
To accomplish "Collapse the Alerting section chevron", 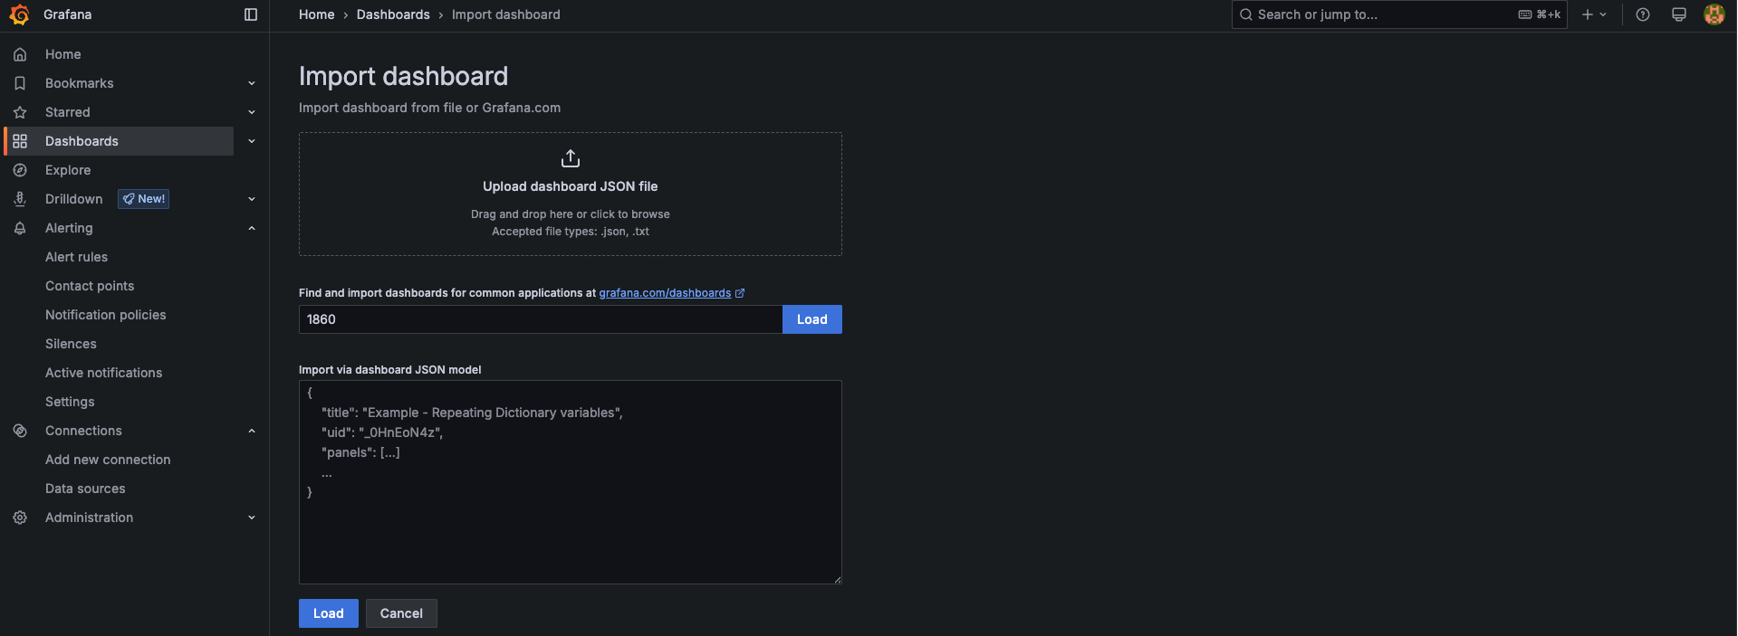I will tap(252, 228).
